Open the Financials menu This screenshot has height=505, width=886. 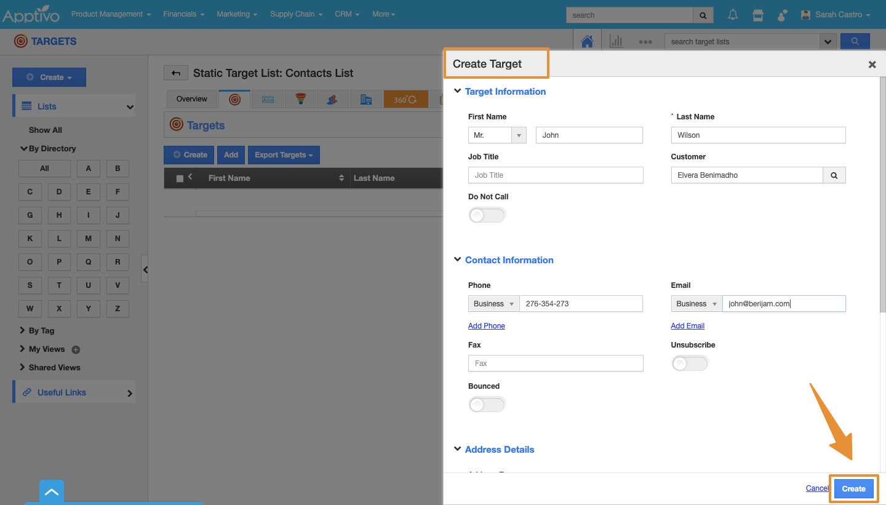184,14
